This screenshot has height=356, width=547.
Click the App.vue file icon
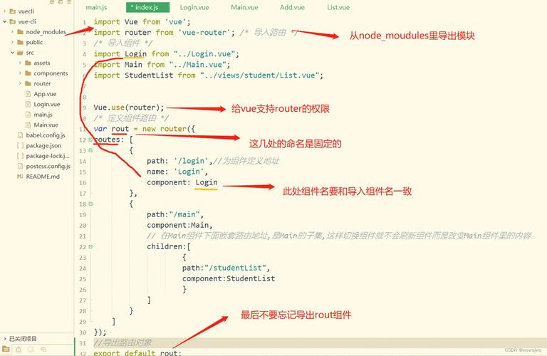28,94
